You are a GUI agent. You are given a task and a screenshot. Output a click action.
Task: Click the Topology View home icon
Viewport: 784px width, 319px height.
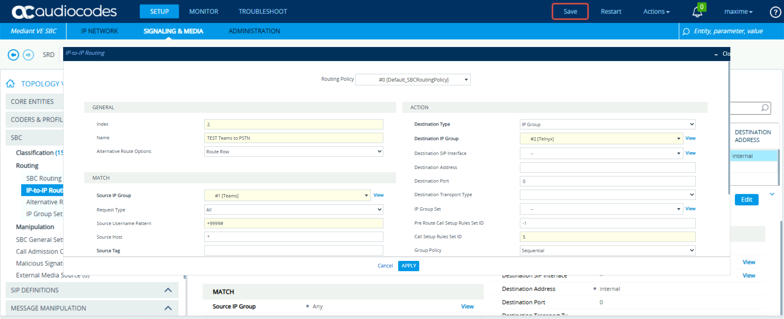coord(10,84)
